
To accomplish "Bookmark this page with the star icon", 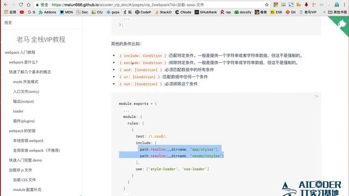I will click(x=267, y=5).
